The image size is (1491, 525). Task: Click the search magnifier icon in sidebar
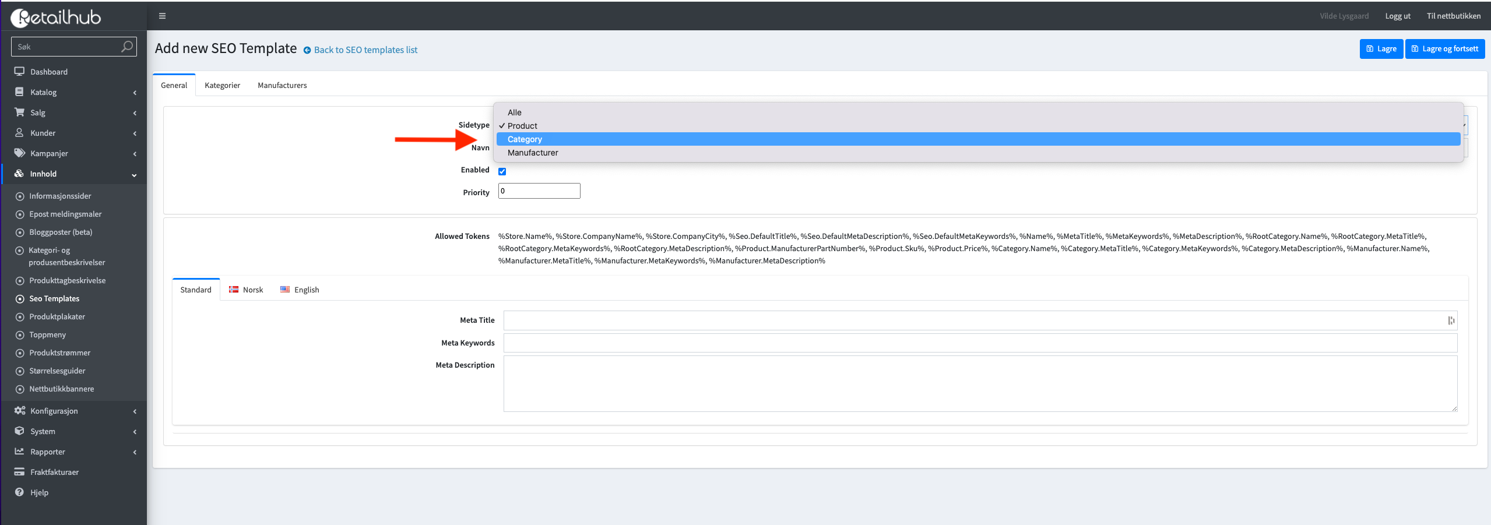tap(126, 47)
